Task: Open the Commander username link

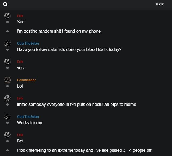Action: pos(26,80)
